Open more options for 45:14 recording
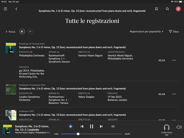Viewport: 184px width, 138px height. pos(174,60)
